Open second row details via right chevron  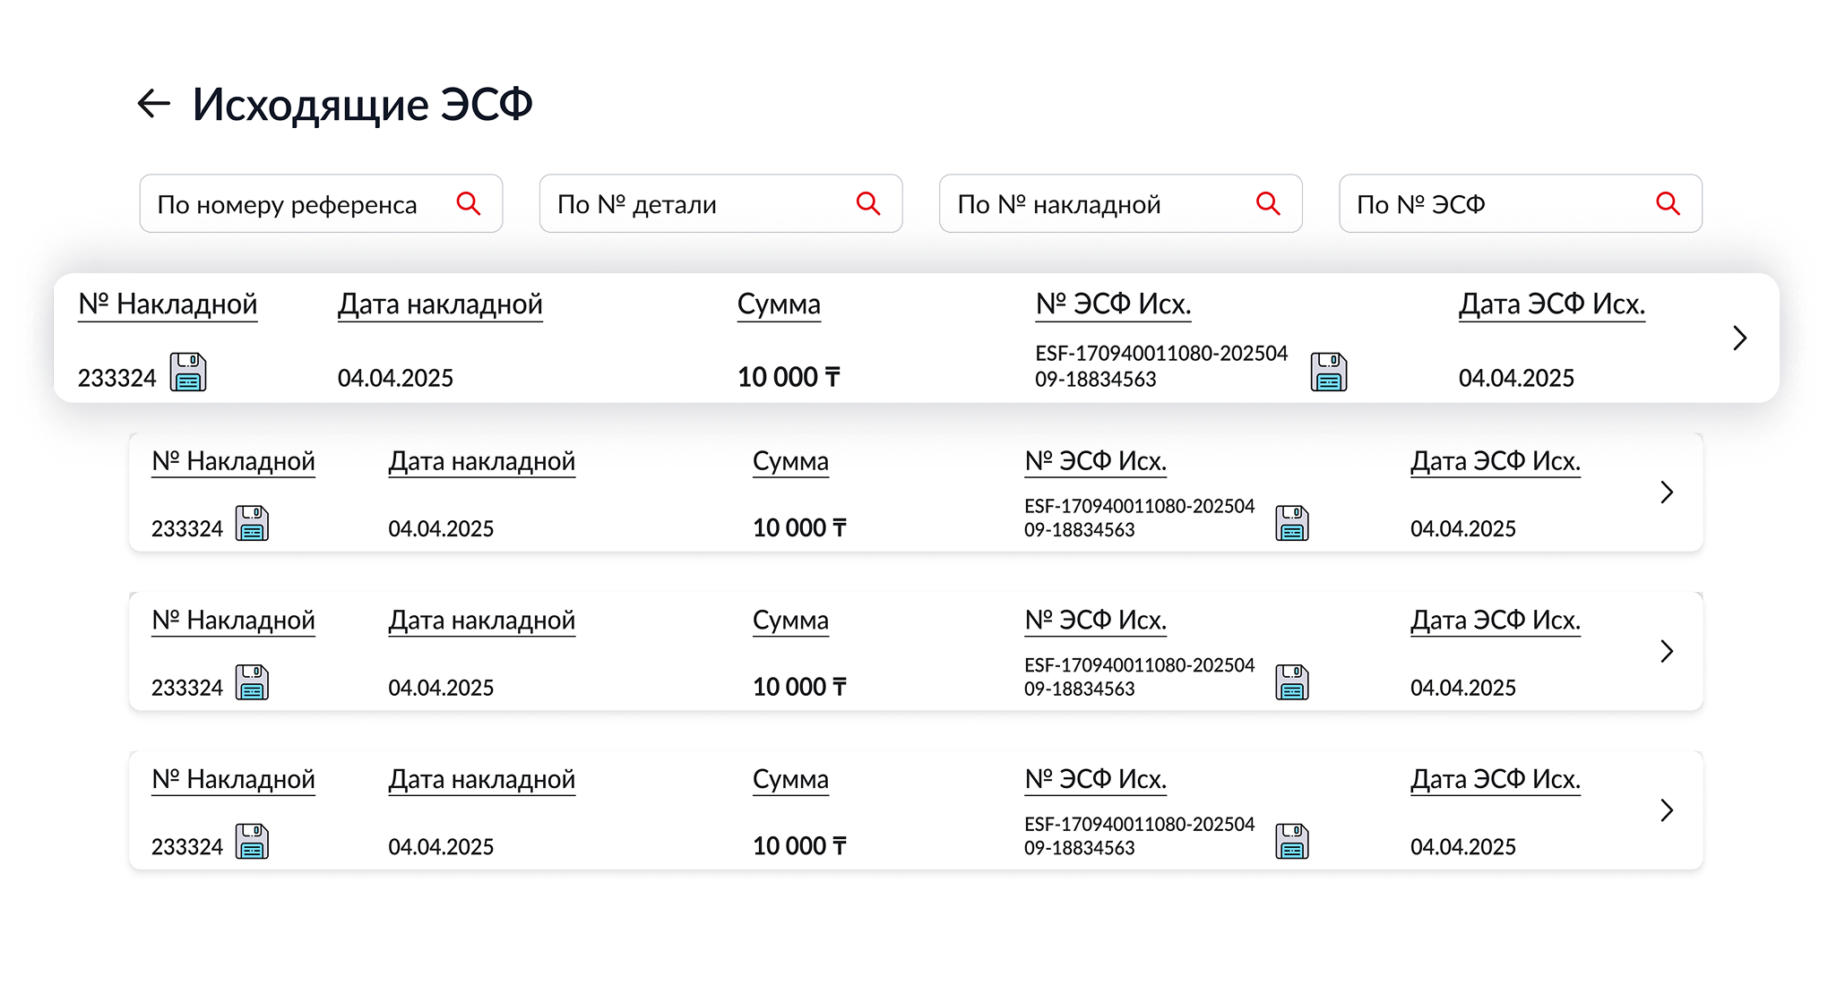click(1666, 492)
